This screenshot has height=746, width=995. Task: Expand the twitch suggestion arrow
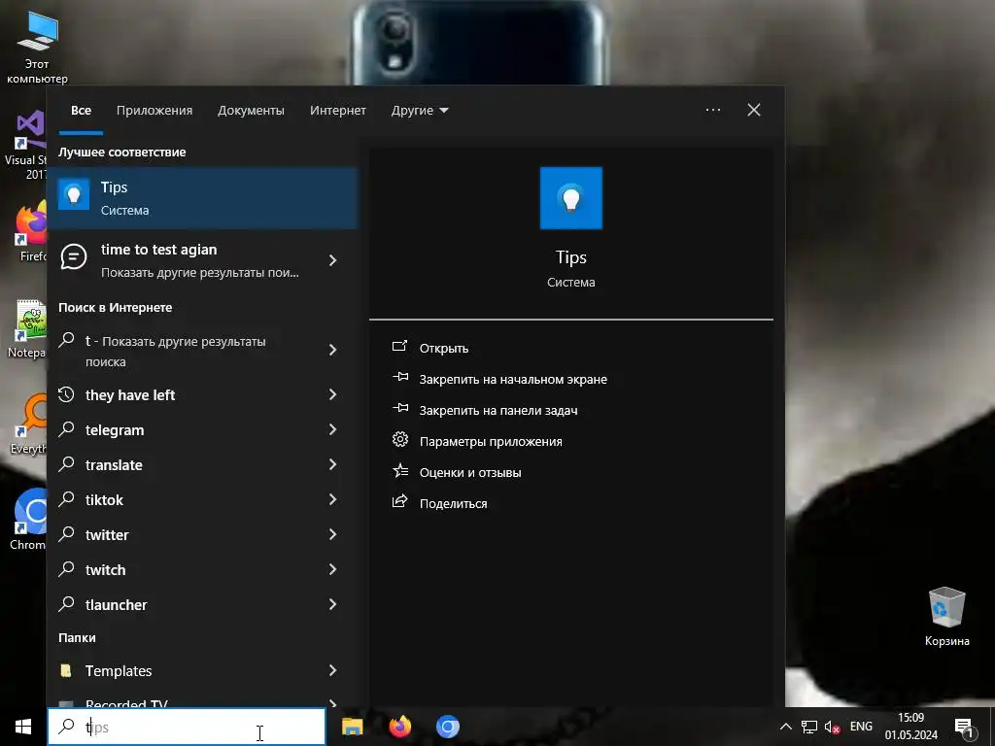(332, 569)
